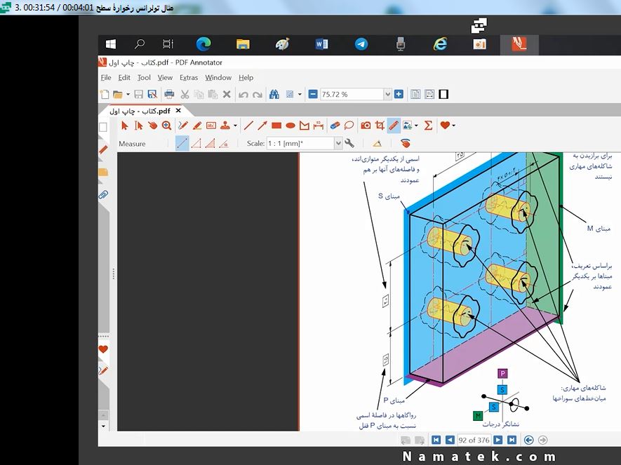Go to the previous page
The image size is (621, 465).
coord(450,440)
